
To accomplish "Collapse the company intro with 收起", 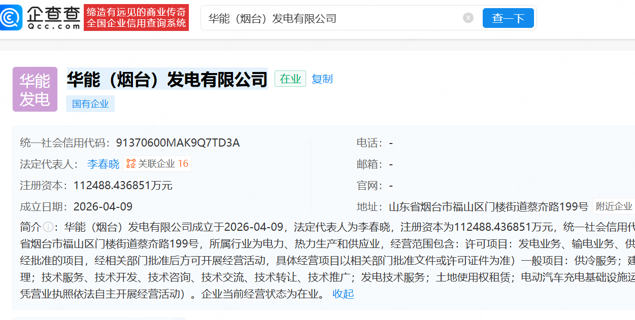I will 343,294.
